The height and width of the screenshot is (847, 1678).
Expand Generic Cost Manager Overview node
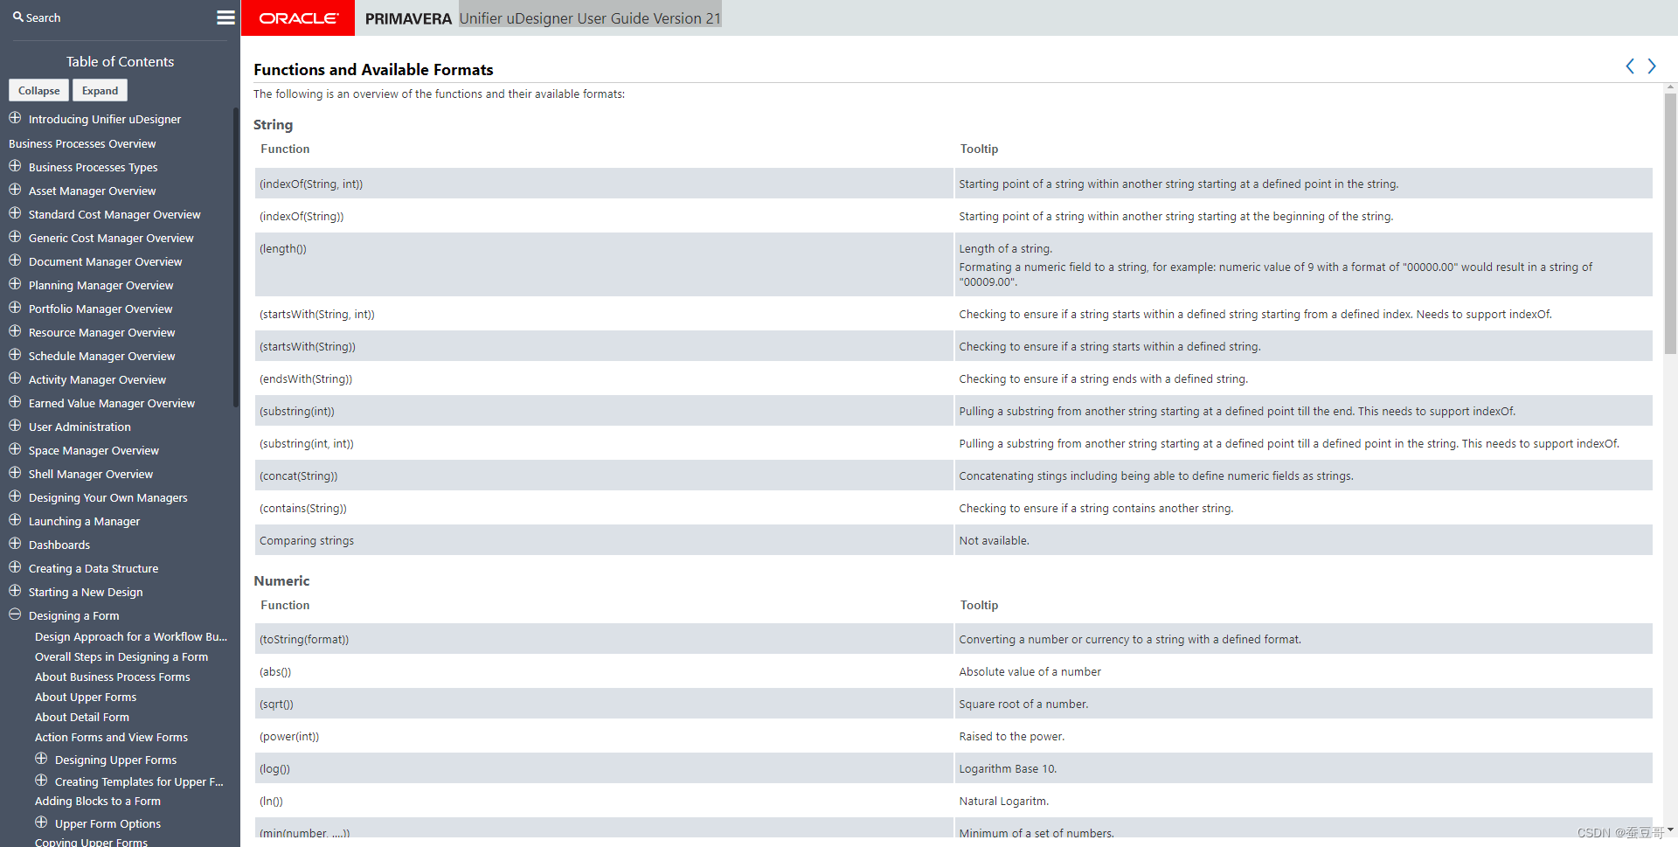coord(15,237)
